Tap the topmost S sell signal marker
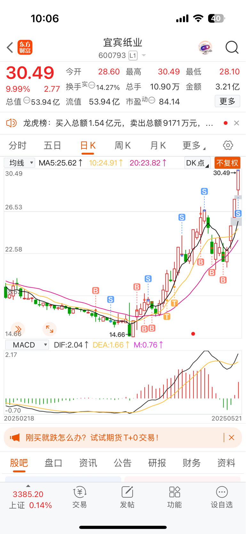The image size is (246, 534). pyautogui.click(x=204, y=191)
